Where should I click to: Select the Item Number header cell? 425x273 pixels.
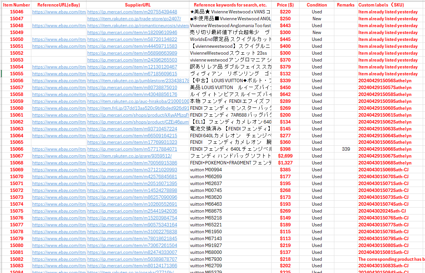(x=16, y=5)
